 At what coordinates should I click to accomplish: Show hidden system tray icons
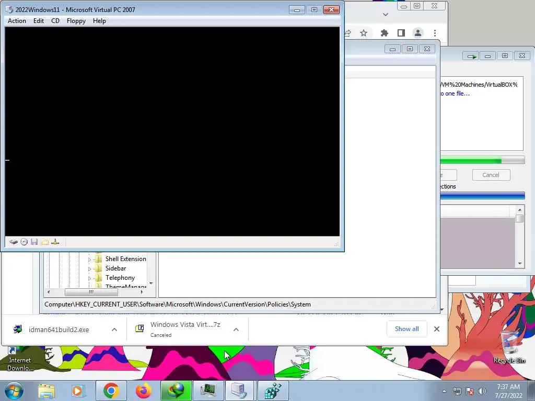444,392
